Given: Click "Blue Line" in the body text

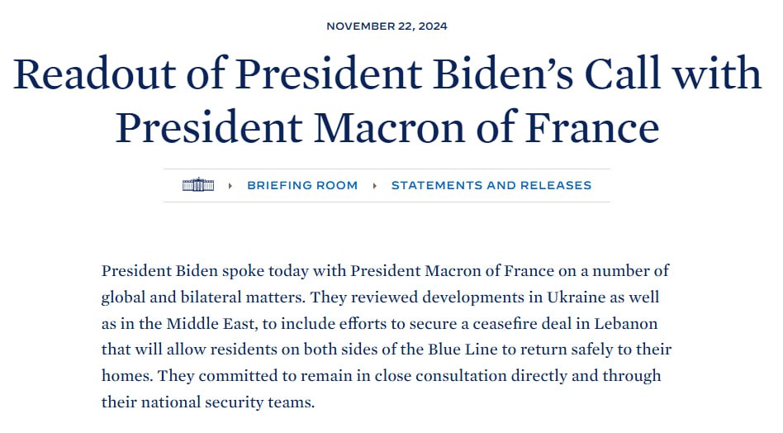Looking at the screenshot, I should point(448,350).
